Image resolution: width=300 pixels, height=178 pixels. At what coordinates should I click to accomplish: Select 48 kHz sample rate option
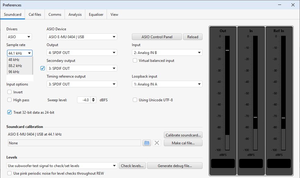pyautogui.click(x=20, y=60)
